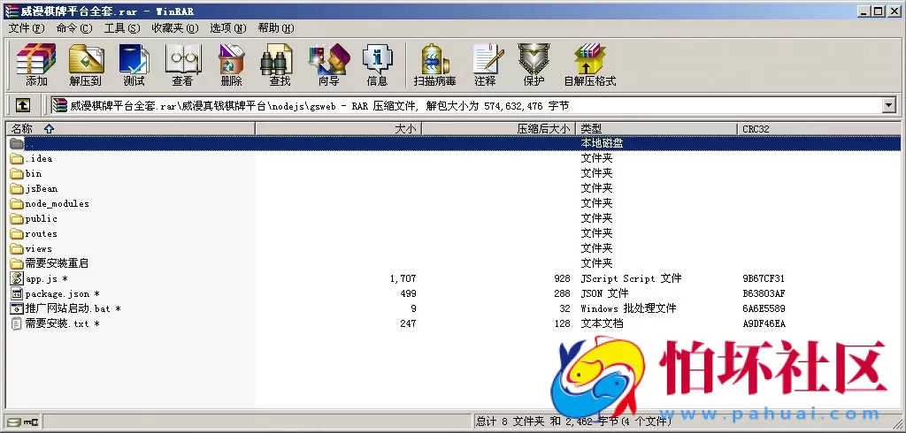Sort by Name (名称) column header
The height and width of the screenshot is (433, 906).
point(131,129)
